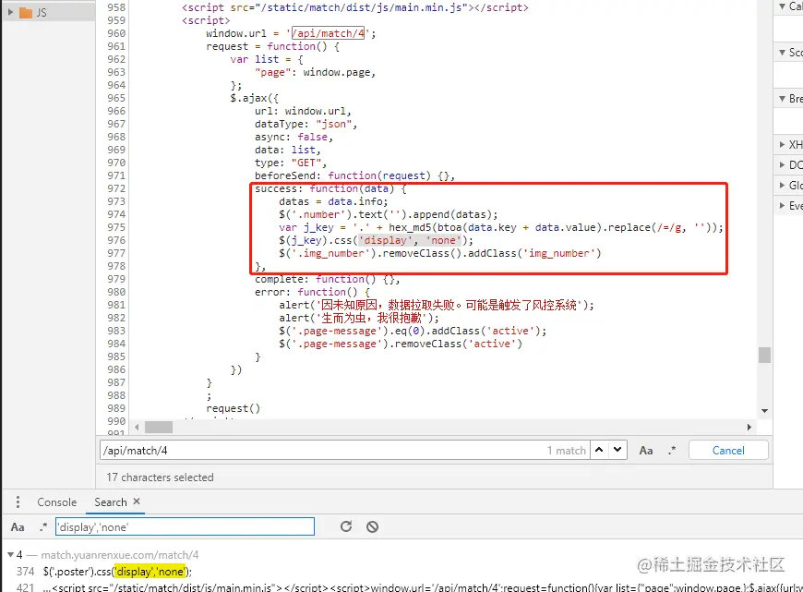The height and width of the screenshot is (592, 803).
Task: Collapse the Breakpoints section
Action: [783, 99]
